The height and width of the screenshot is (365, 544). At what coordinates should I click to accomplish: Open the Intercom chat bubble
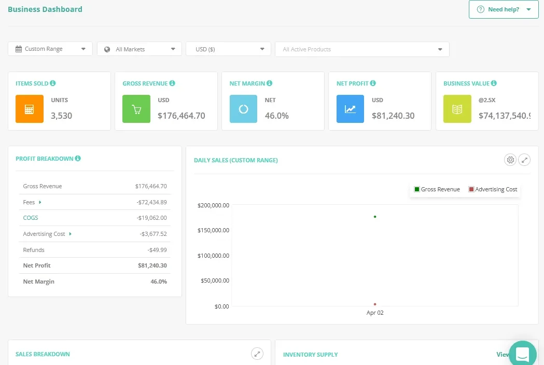tap(522, 353)
